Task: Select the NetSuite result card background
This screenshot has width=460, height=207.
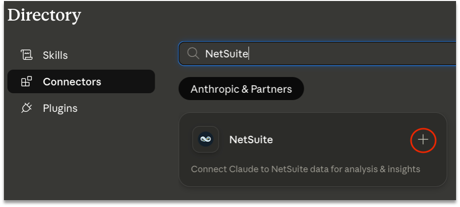Action: click(x=313, y=150)
